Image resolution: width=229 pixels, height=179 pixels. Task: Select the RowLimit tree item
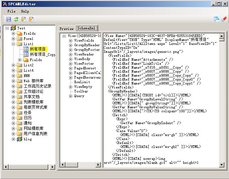82,82
